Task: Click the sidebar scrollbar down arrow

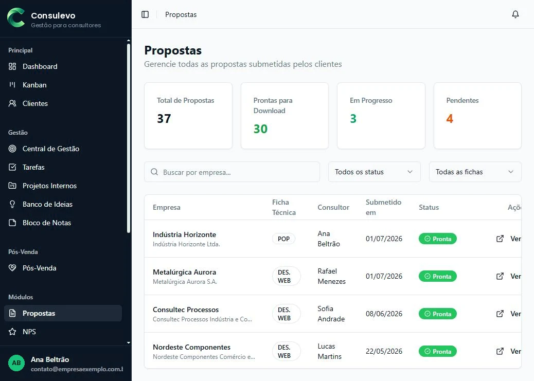Action: [129, 342]
